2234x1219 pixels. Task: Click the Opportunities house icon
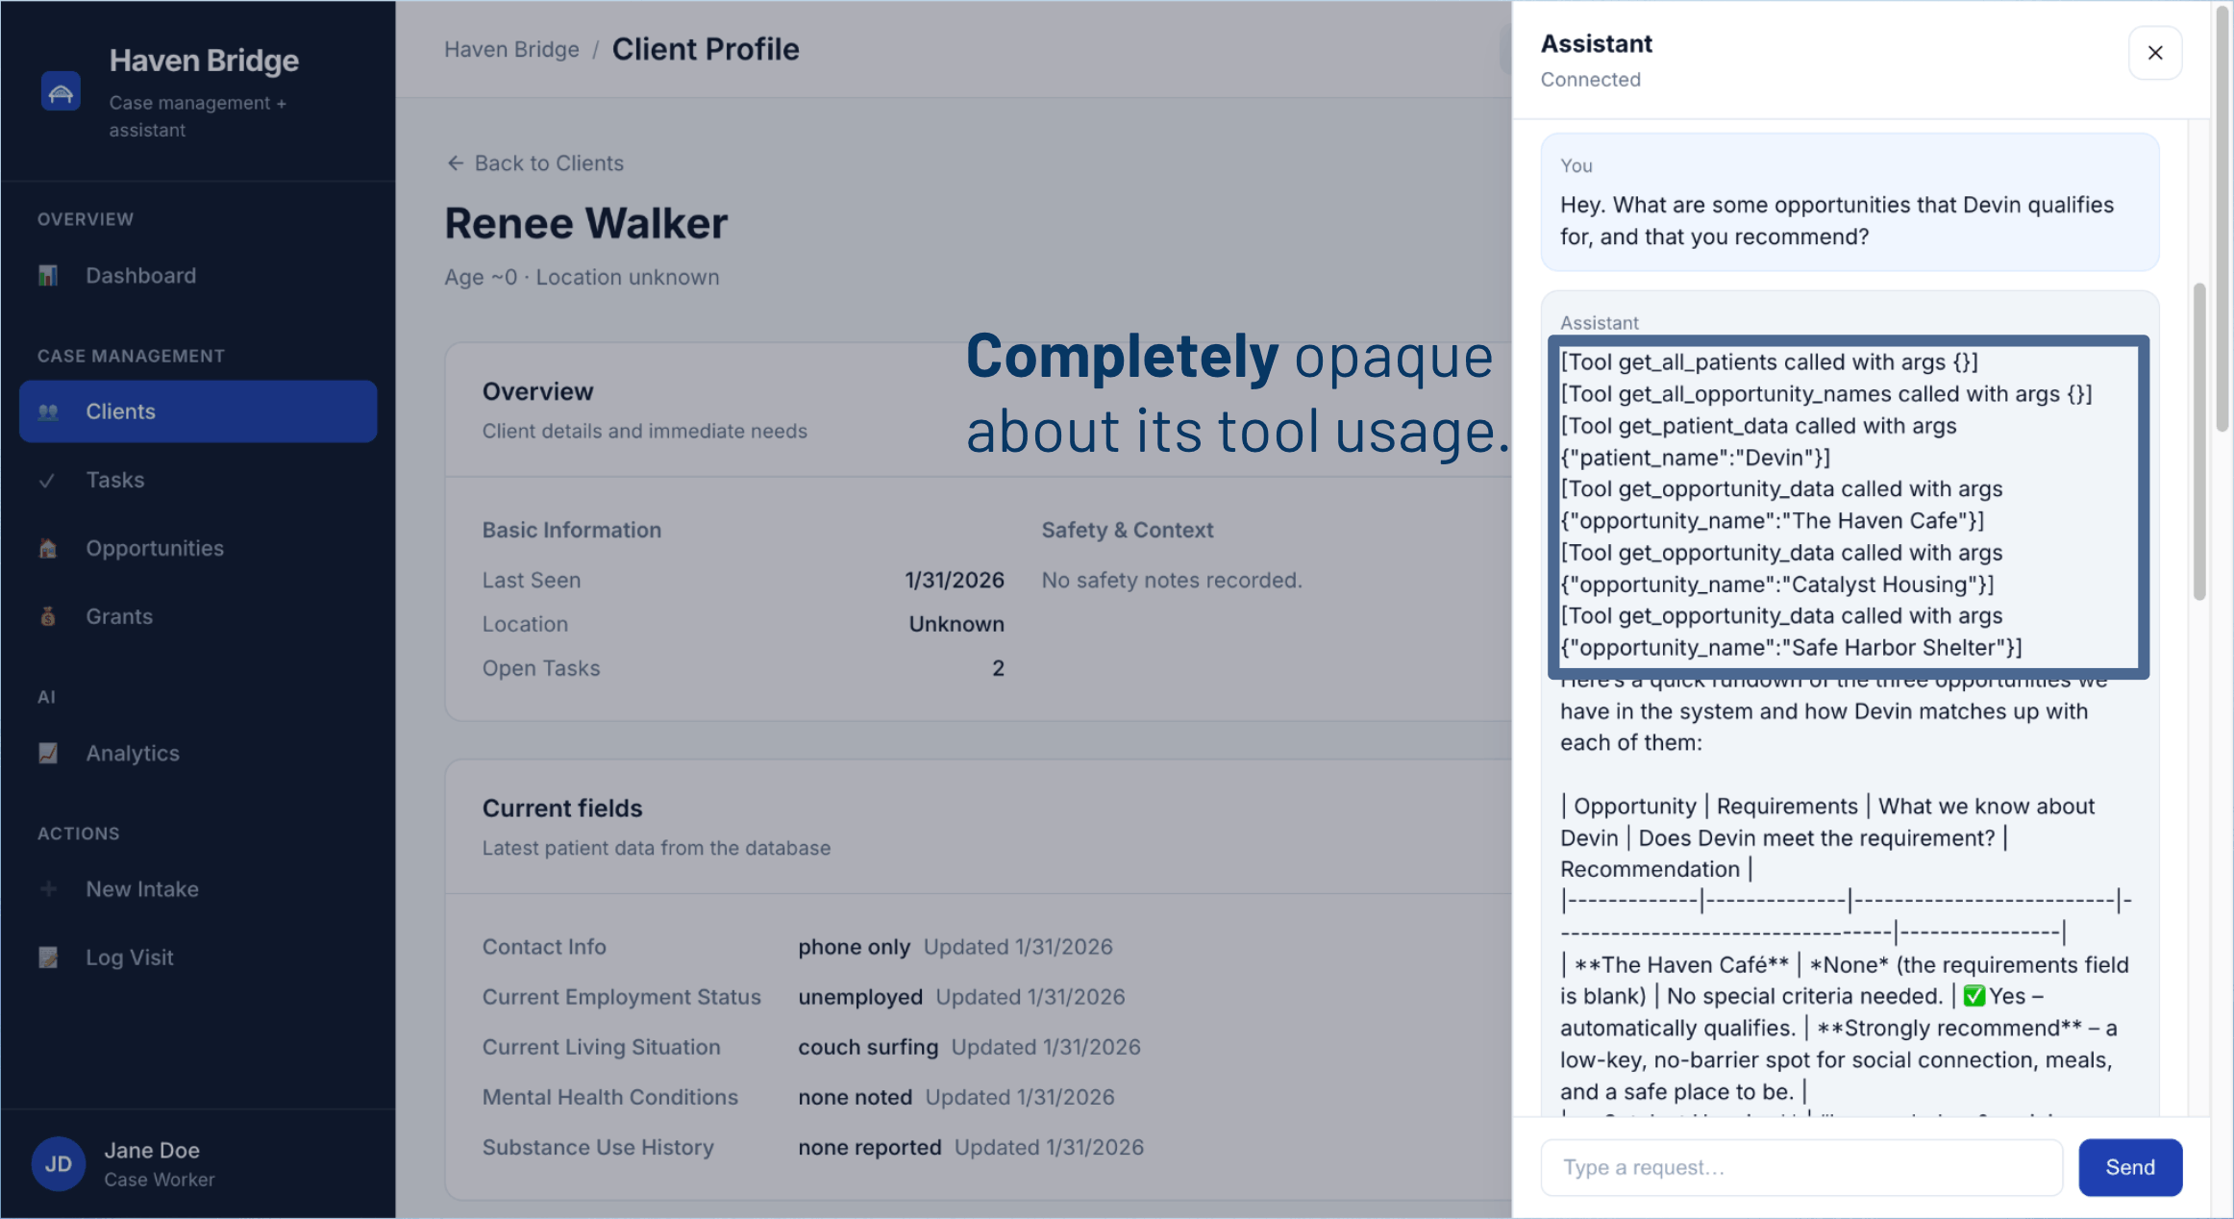[x=48, y=548]
